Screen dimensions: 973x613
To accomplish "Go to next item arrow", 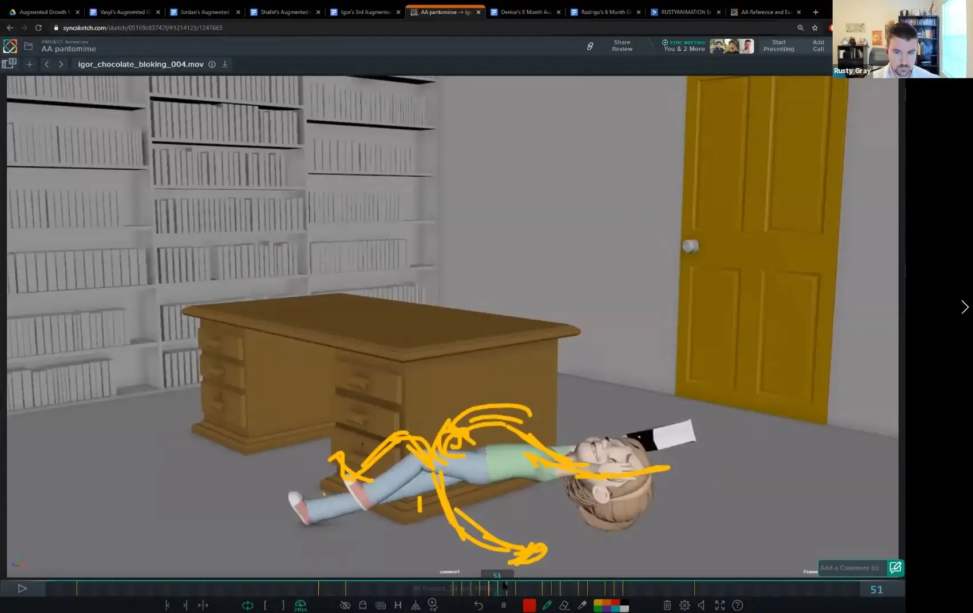I will (61, 64).
